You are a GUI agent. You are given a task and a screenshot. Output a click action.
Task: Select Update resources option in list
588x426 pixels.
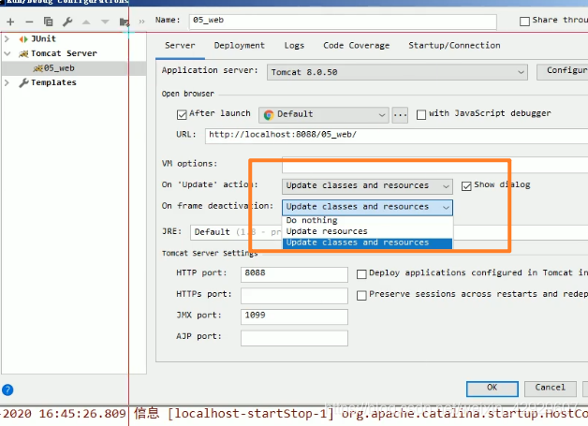coord(367,231)
